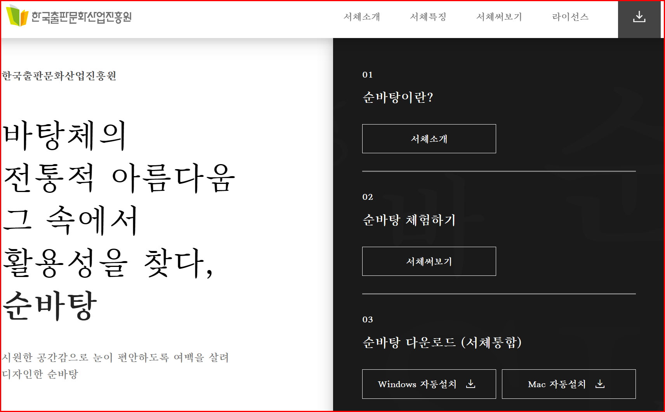The width and height of the screenshot is (665, 412).
Task: Open the 라이선스 menu item
Action: (571, 17)
